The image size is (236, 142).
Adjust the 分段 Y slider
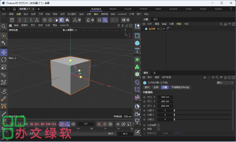coord(202,115)
